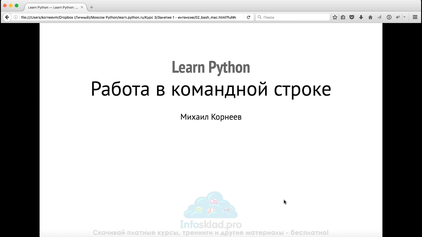422x237 pixels.
Task: Click the browser back arrow button
Action: coord(7,17)
